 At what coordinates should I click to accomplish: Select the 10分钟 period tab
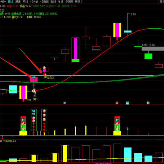click(x=34, y=2)
